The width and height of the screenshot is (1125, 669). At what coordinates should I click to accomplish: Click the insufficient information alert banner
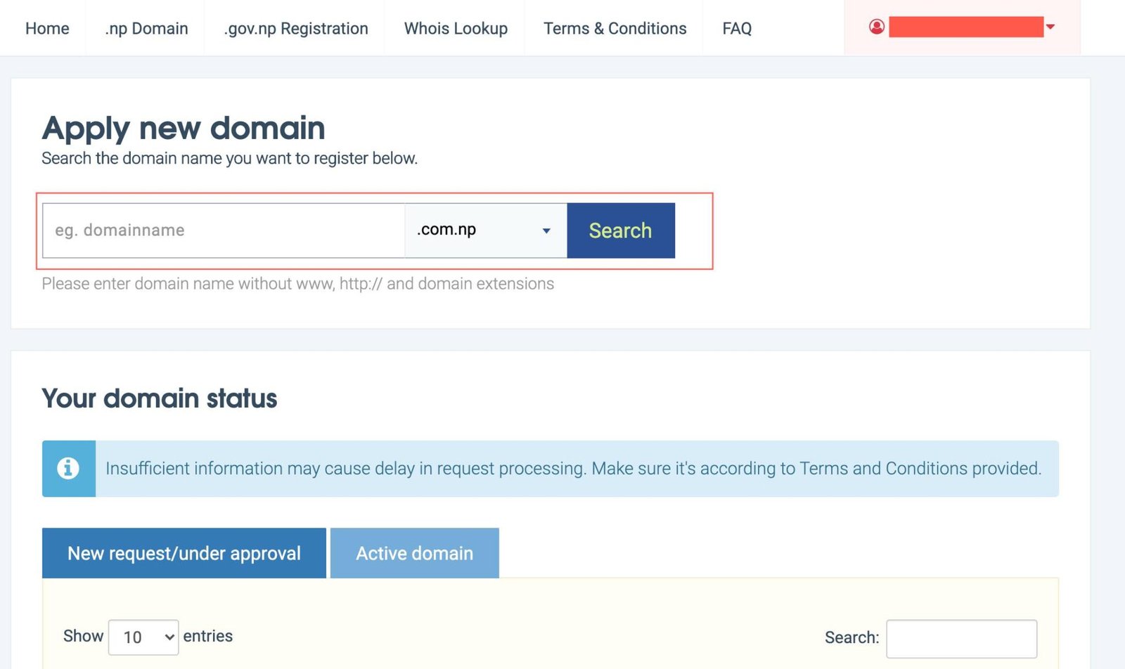(573, 468)
